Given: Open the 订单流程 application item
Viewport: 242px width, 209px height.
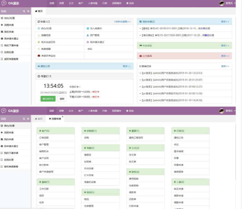Looking at the screenshot, I should (44, 138).
